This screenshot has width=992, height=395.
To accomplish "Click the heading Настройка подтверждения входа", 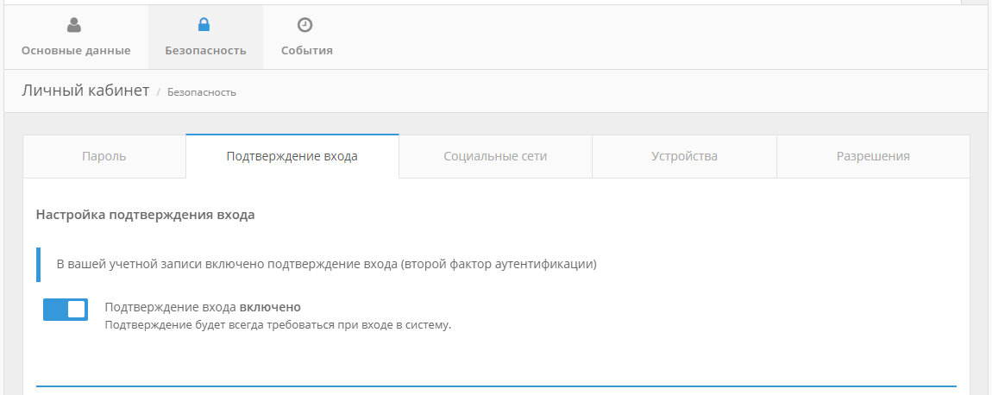I will point(145,216).
